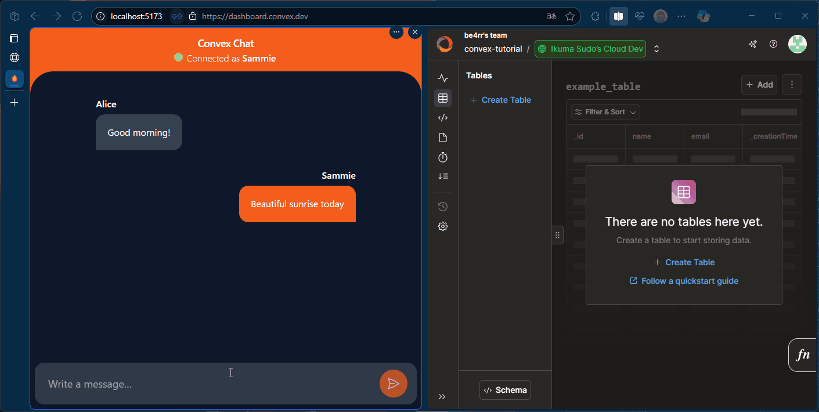Click the Good morning! message bubble
819x412 pixels.
coord(139,132)
